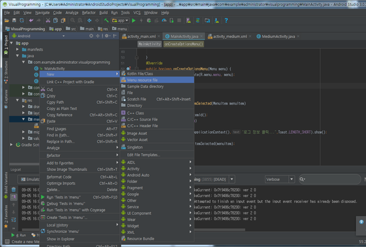
Task: Click the hammer Make Project icon
Action: tap(106, 21)
